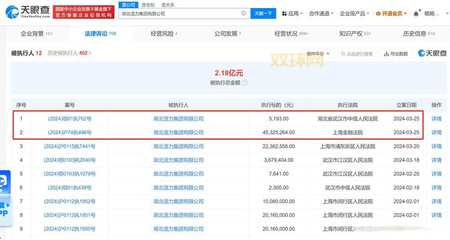This screenshot has height=240, width=450.
Task: Open the 经营状况 tab
Action: pyautogui.click(x=291, y=34)
